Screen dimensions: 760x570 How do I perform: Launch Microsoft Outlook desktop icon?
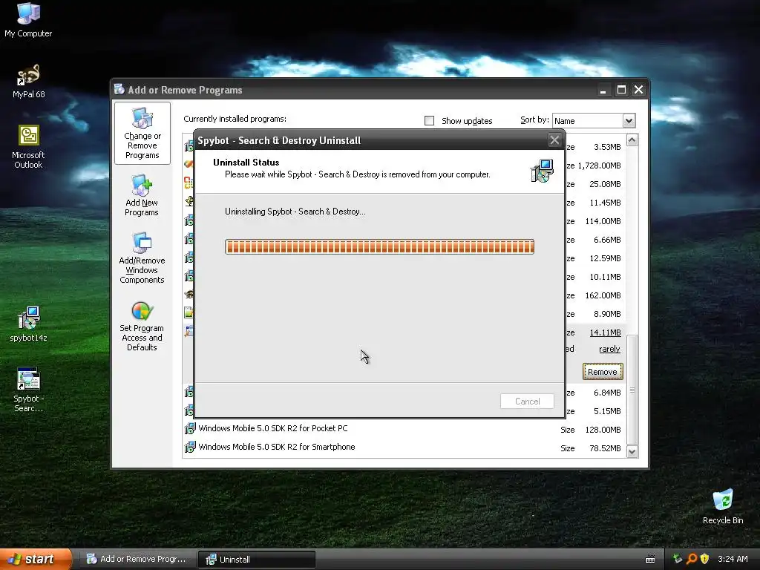[x=28, y=146]
